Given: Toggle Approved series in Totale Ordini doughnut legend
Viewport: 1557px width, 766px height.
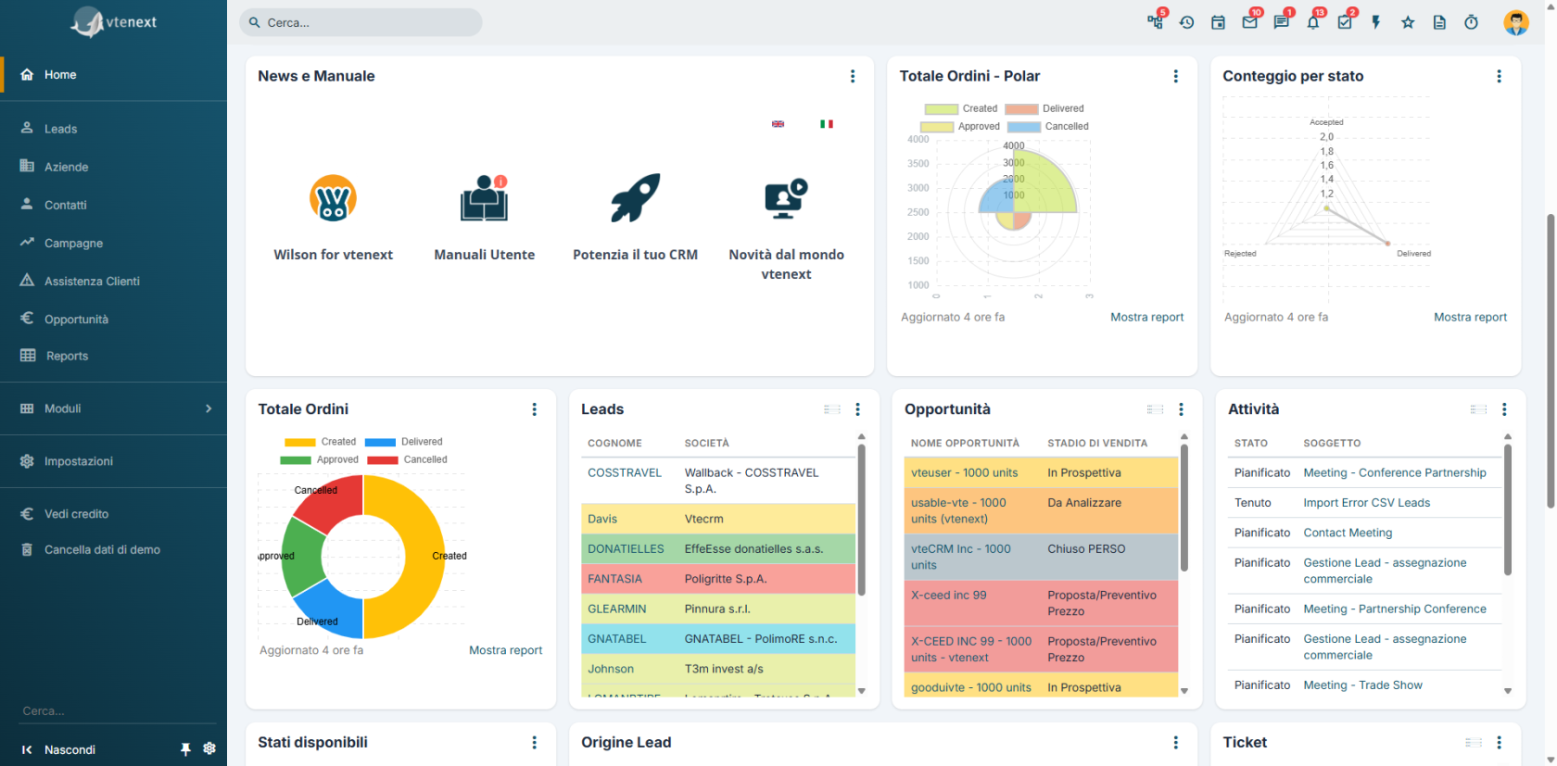Looking at the screenshot, I should click(320, 459).
